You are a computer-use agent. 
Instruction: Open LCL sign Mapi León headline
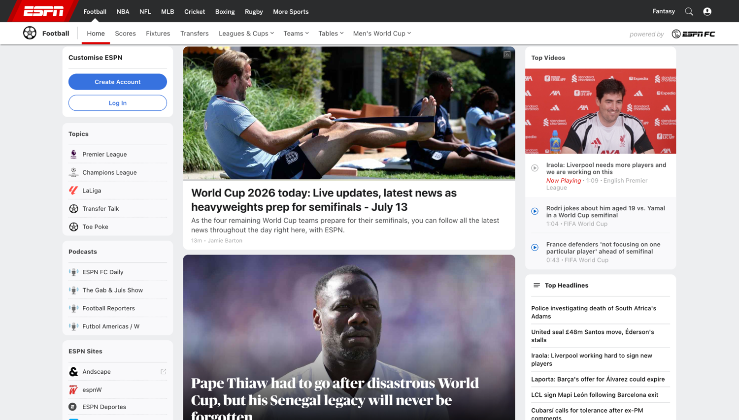click(x=595, y=395)
